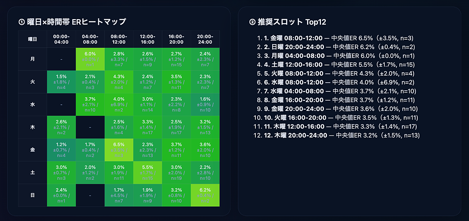The image size is (469, 221).
Task: Click the Tuesday 08:00-12:00 4.3% cell
Action: coord(119,82)
